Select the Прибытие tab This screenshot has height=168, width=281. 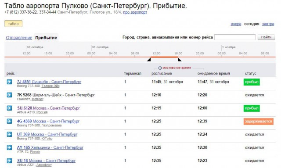pos(46,38)
